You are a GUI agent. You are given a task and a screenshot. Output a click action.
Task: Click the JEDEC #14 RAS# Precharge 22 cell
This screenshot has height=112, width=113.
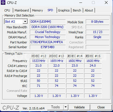point(75,76)
